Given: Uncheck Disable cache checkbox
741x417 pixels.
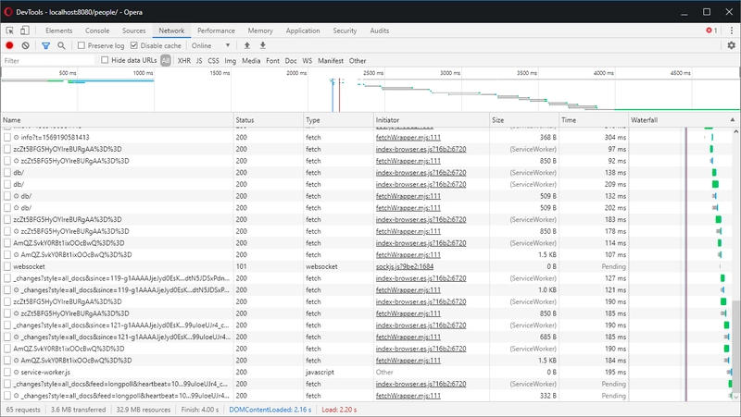Looking at the screenshot, I should [x=135, y=45].
